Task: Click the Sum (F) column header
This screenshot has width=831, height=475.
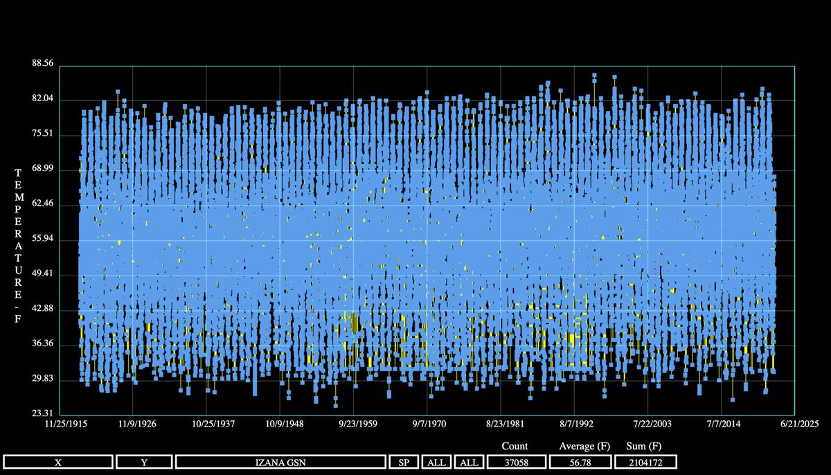Action: (x=643, y=446)
